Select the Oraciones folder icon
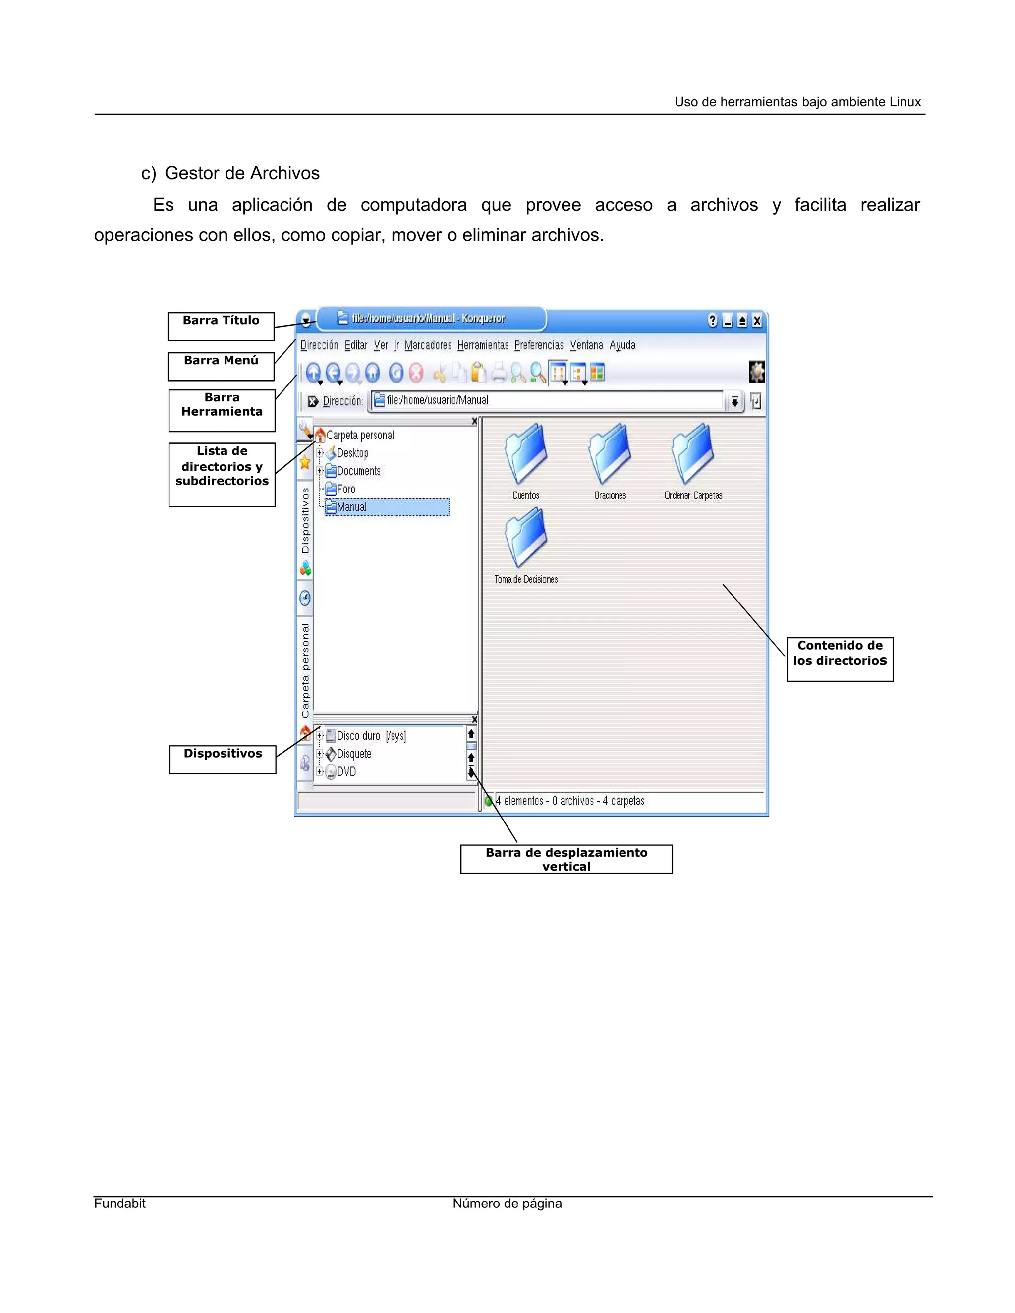This screenshot has width=1015, height=1313. coord(610,462)
